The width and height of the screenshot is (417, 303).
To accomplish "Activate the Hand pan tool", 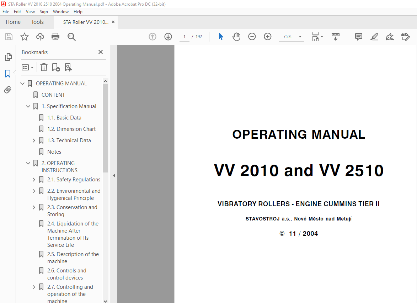I will (x=236, y=37).
